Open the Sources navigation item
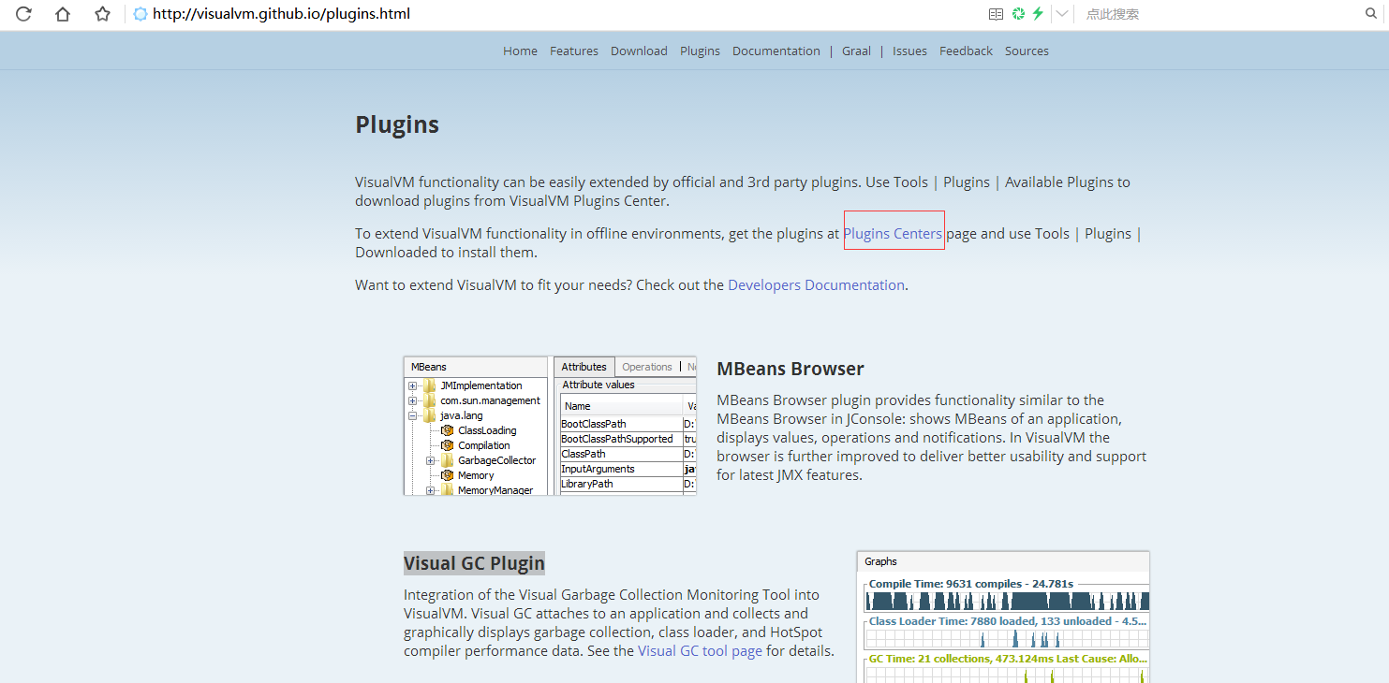Viewport: 1389px width, 683px height. [1027, 51]
